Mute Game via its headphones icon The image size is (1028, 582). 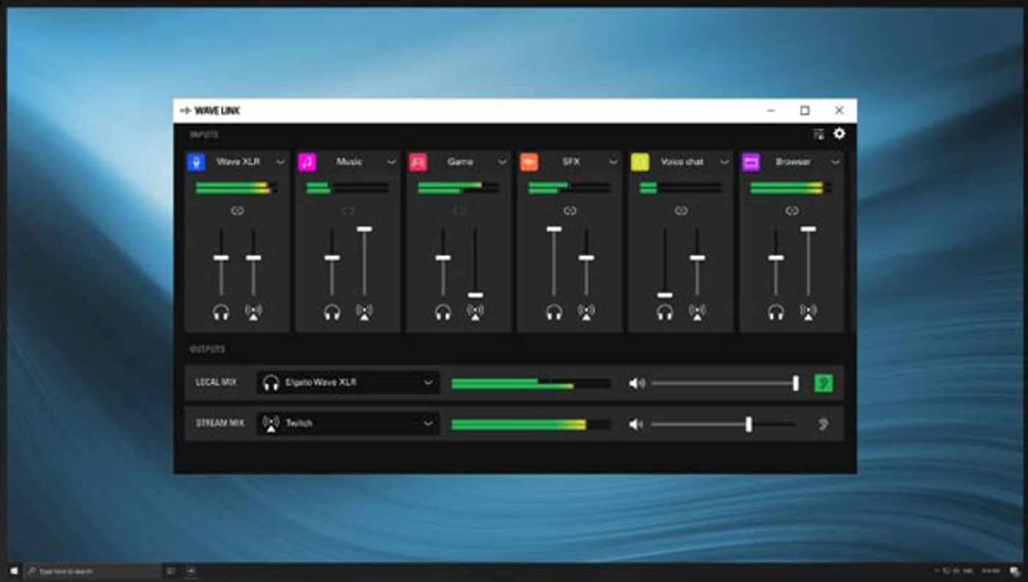[443, 313]
